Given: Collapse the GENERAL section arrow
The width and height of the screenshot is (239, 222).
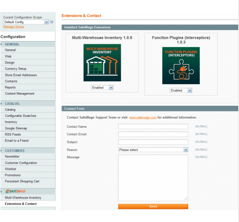Looking at the screenshot, I should (x=1, y=44).
